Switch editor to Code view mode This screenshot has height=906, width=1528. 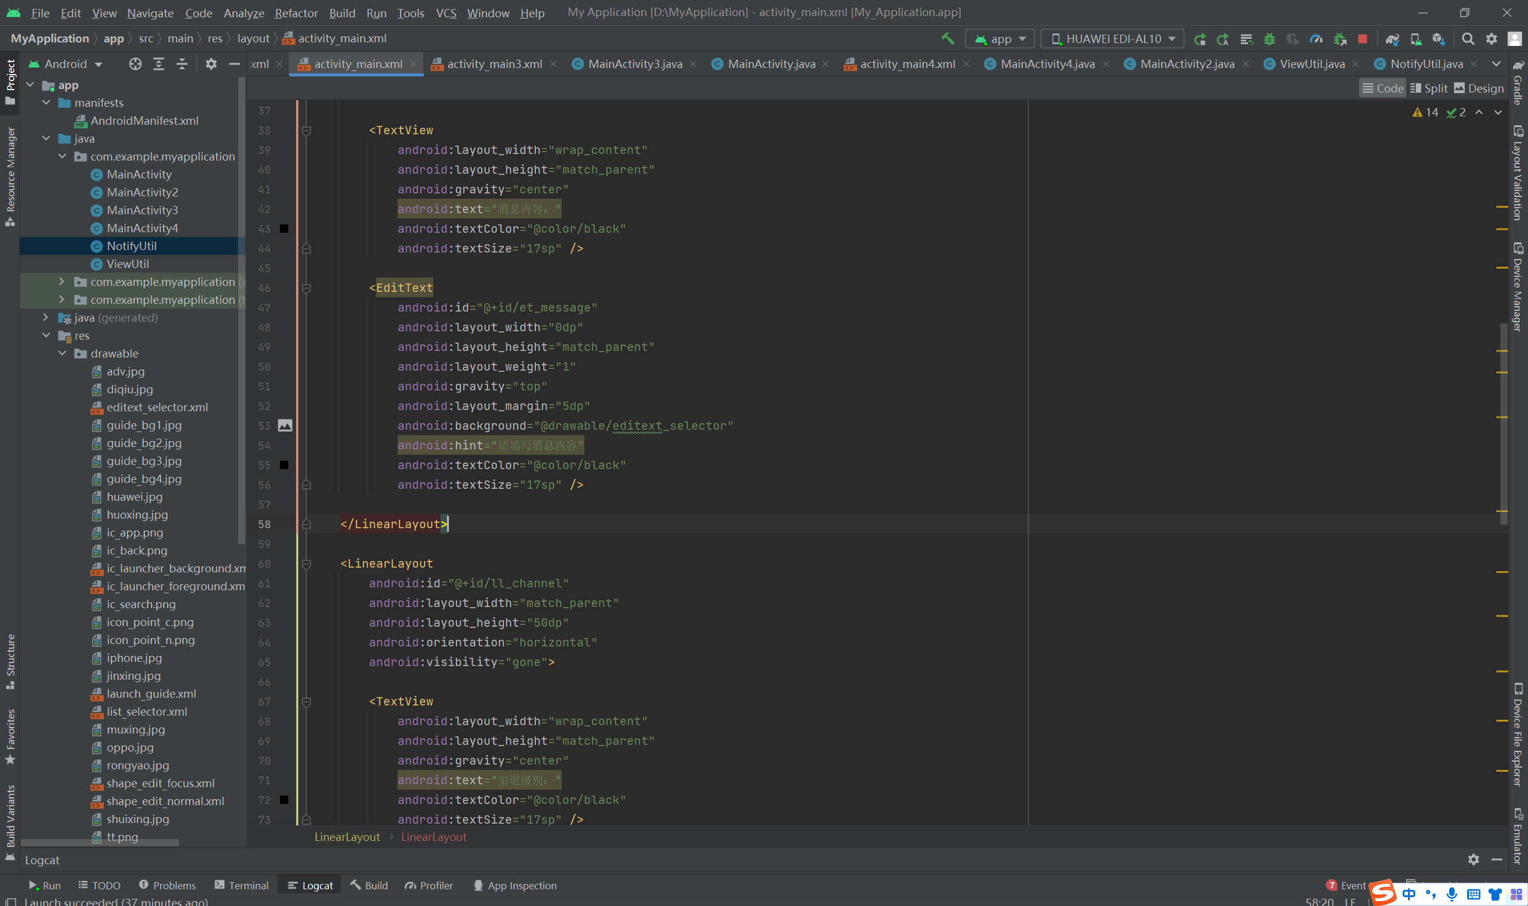[x=1382, y=88]
